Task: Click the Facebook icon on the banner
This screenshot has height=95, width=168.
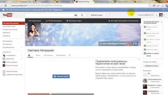Action: tap(134, 44)
